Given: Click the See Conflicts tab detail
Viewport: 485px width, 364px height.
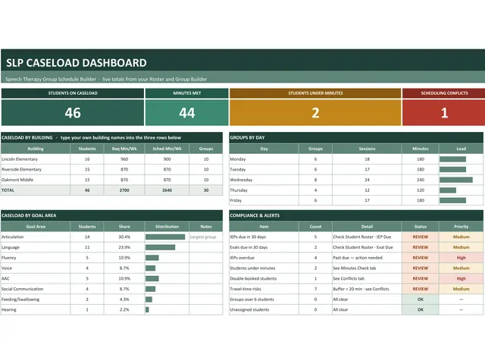Looking at the screenshot, I should (x=367, y=278).
